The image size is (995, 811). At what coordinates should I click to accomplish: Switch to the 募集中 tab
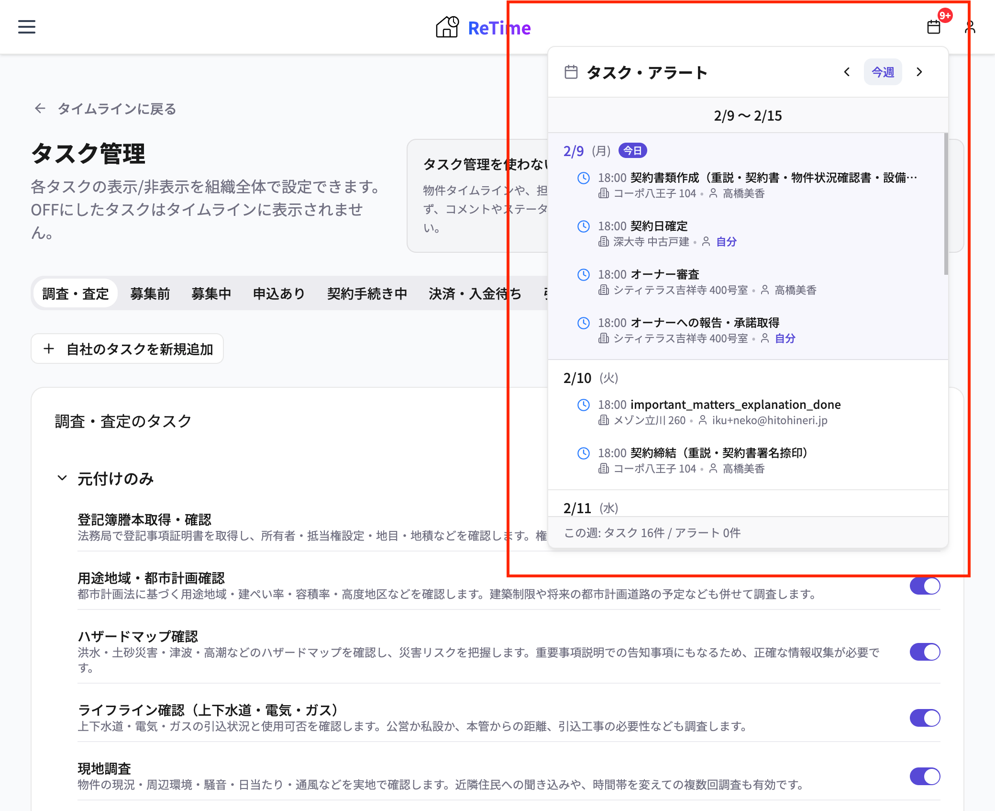coord(212,293)
